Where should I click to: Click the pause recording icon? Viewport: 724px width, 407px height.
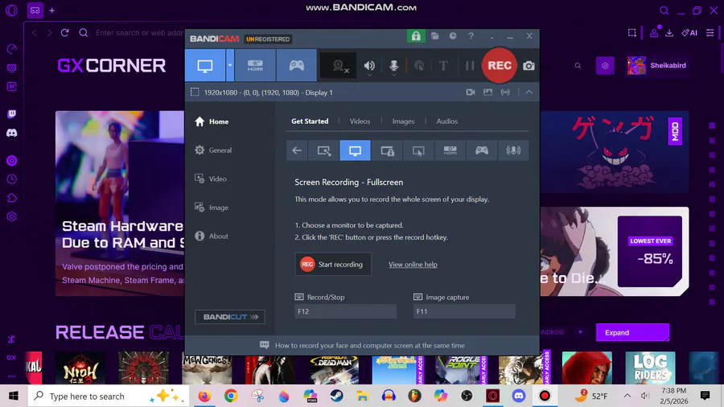click(470, 66)
